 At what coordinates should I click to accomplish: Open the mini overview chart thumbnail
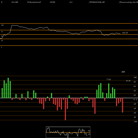[68, 132]
